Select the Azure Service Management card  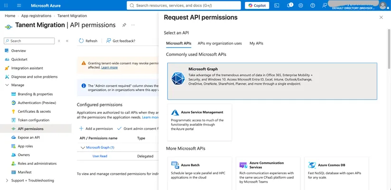click(199, 122)
